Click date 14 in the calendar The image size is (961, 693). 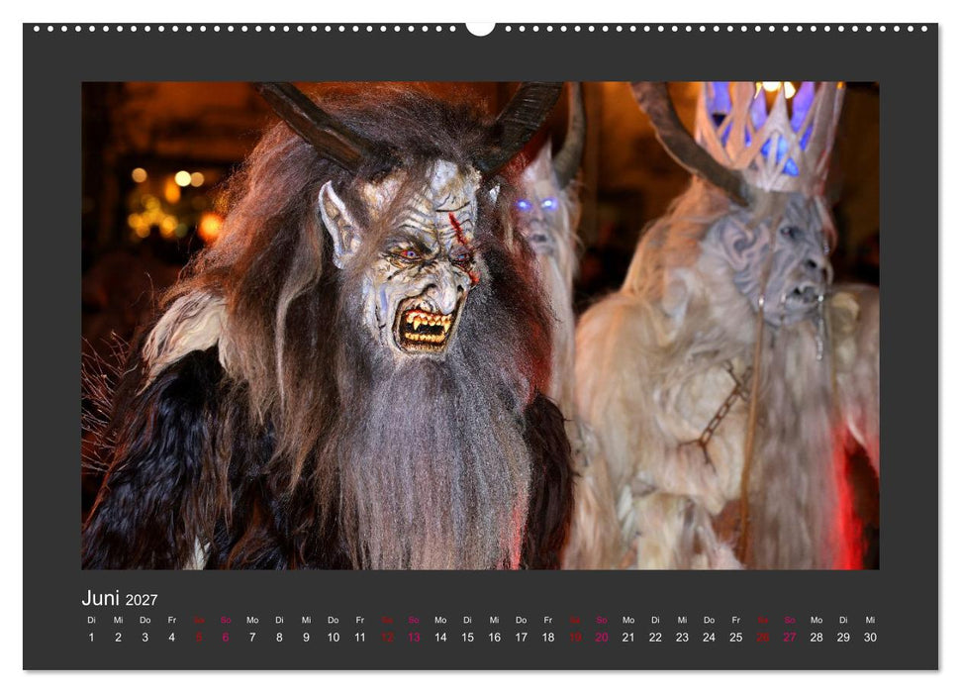440,638
